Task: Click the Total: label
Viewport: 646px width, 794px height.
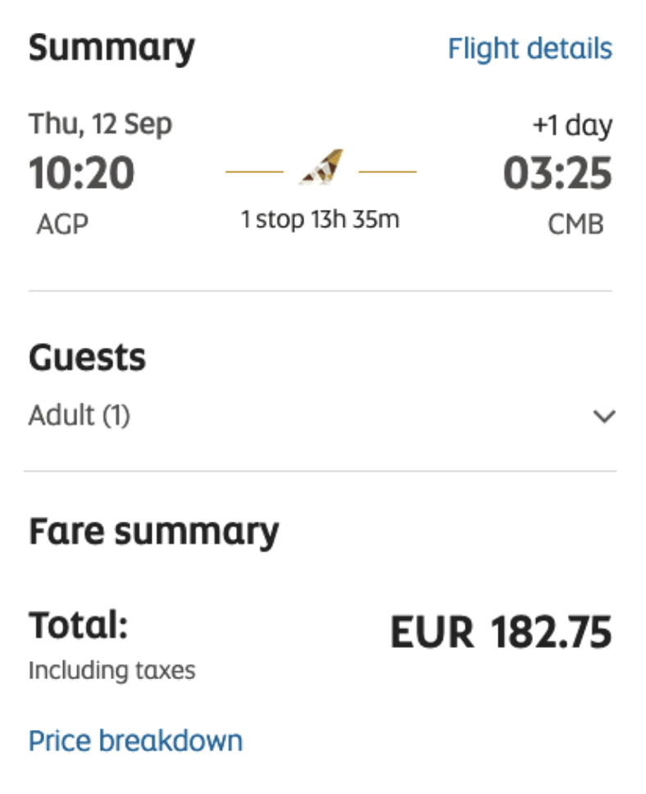Action: click(79, 626)
